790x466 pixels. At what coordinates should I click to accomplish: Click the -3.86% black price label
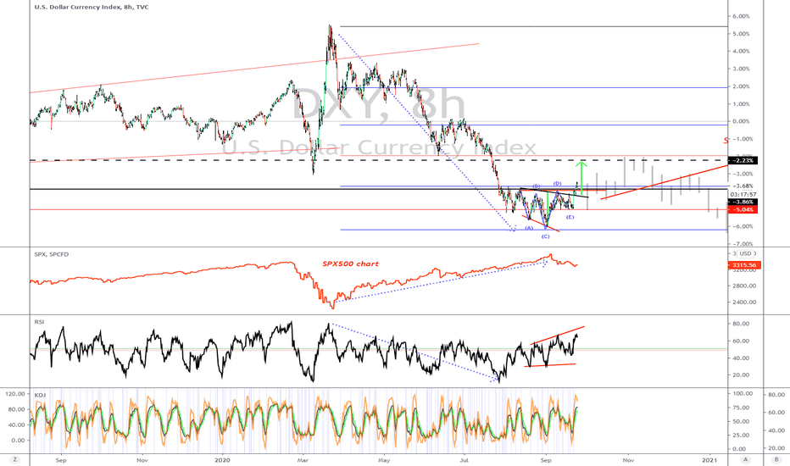[743, 202]
